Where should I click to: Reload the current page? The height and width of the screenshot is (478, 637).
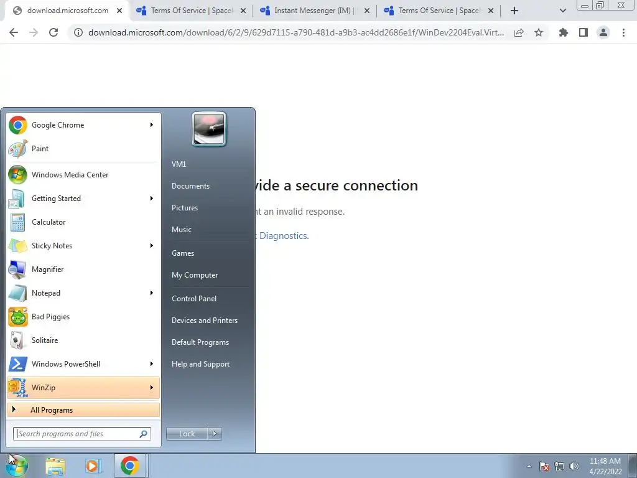[53, 32]
